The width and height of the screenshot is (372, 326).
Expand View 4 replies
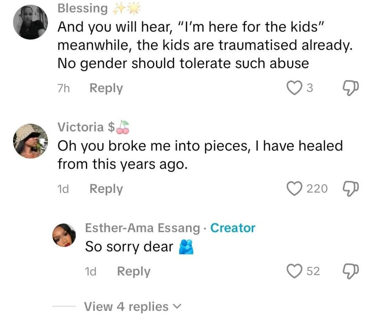click(126, 307)
